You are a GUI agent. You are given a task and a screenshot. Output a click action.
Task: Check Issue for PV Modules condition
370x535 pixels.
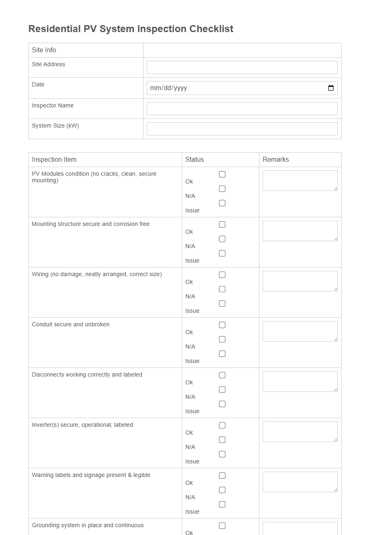(222, 203)
